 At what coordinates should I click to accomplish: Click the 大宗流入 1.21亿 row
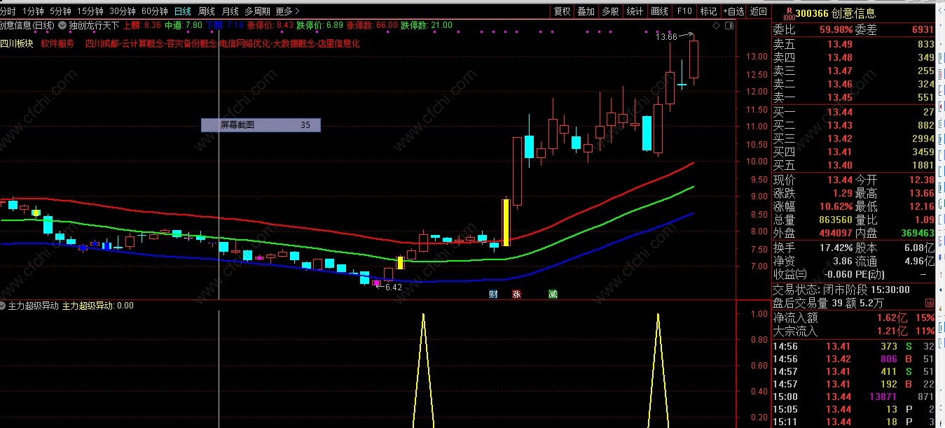coord(853,331)
